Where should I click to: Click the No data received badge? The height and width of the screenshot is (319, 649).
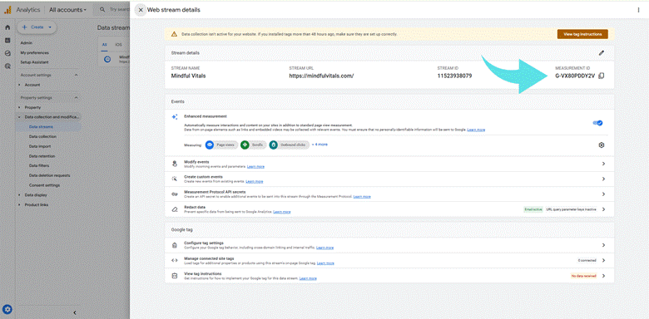(584, 276)
